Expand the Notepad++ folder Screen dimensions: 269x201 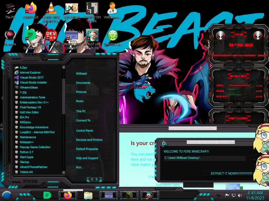[x=27, y=142]
